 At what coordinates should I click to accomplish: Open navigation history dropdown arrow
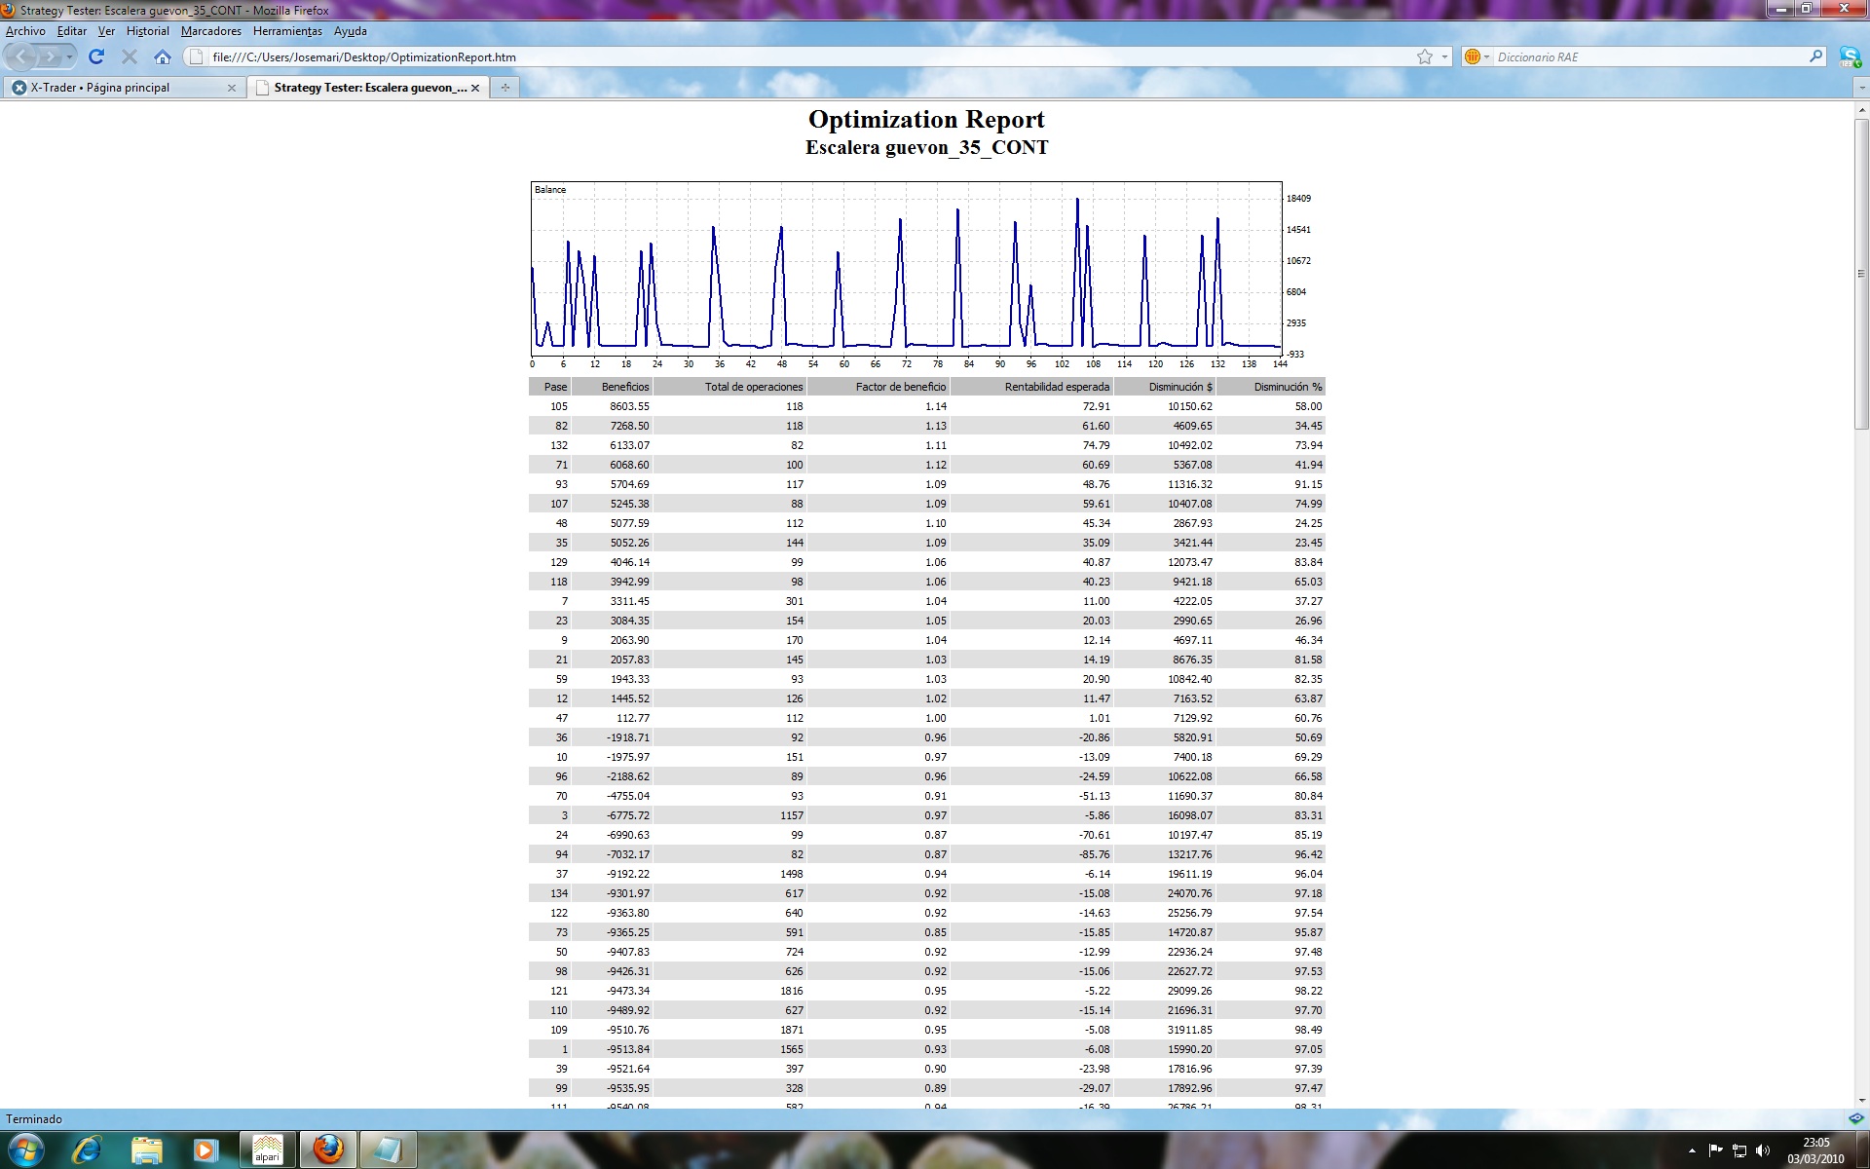coord(69,57)
